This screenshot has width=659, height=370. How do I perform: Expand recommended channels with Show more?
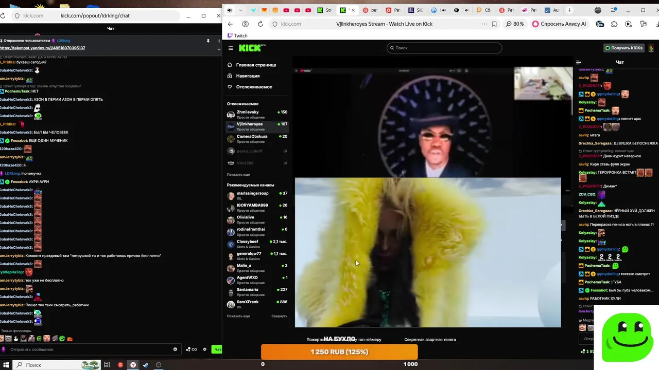238,316
